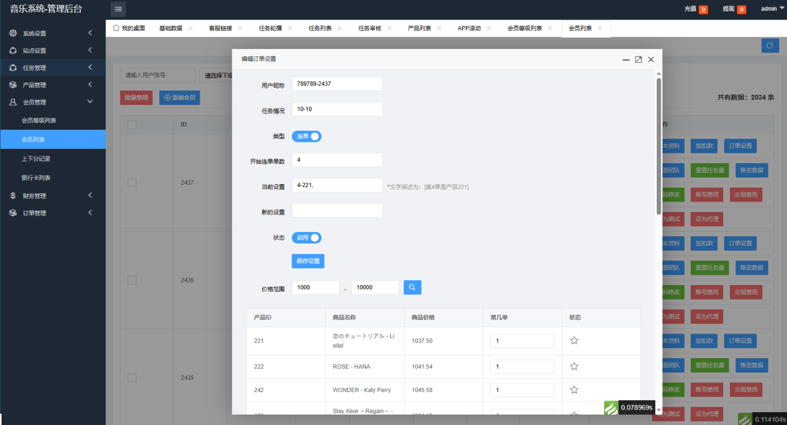Viewport: 787px width, 425px height.
Task: Click the hamburger menu icon in header
Action: coord(118,9)
